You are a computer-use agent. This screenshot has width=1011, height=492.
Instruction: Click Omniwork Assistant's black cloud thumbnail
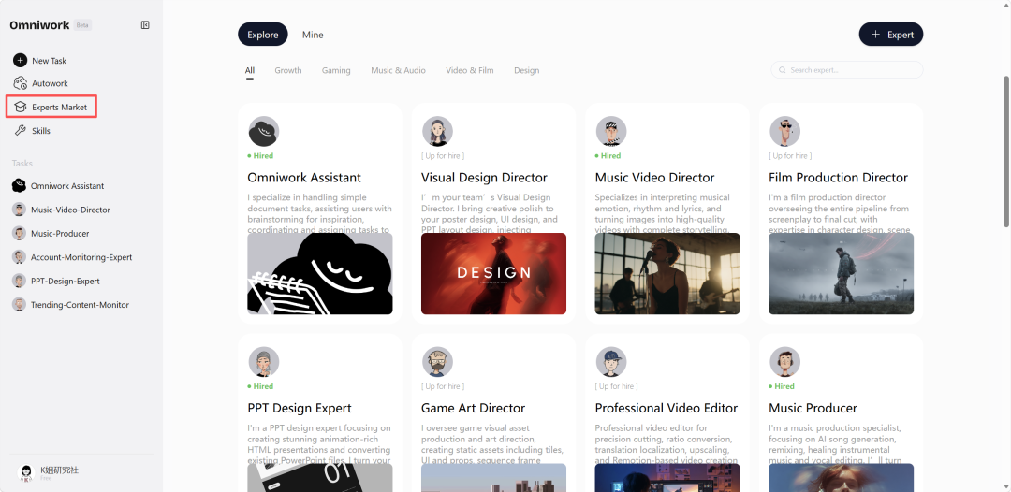pyautogui.click(x=320, y=274)
